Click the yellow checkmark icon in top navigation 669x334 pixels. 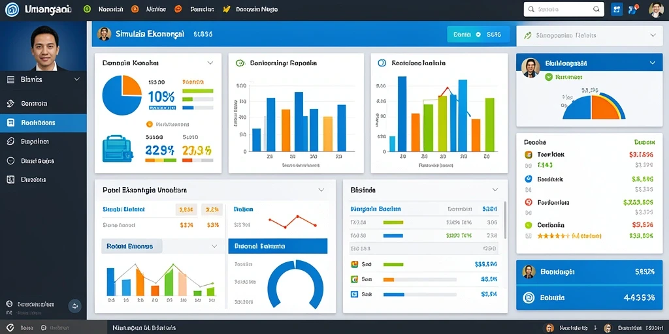click(227, 9)
